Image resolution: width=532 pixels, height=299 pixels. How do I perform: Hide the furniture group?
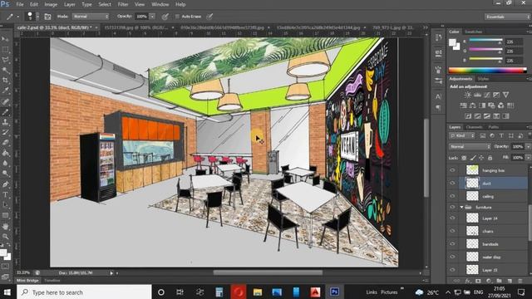tap(452, 207)
